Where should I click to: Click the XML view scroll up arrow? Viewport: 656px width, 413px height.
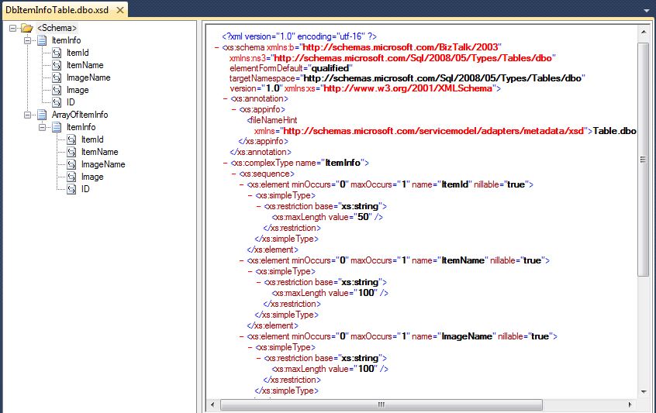pyautogui.click(x=644, y=32)
